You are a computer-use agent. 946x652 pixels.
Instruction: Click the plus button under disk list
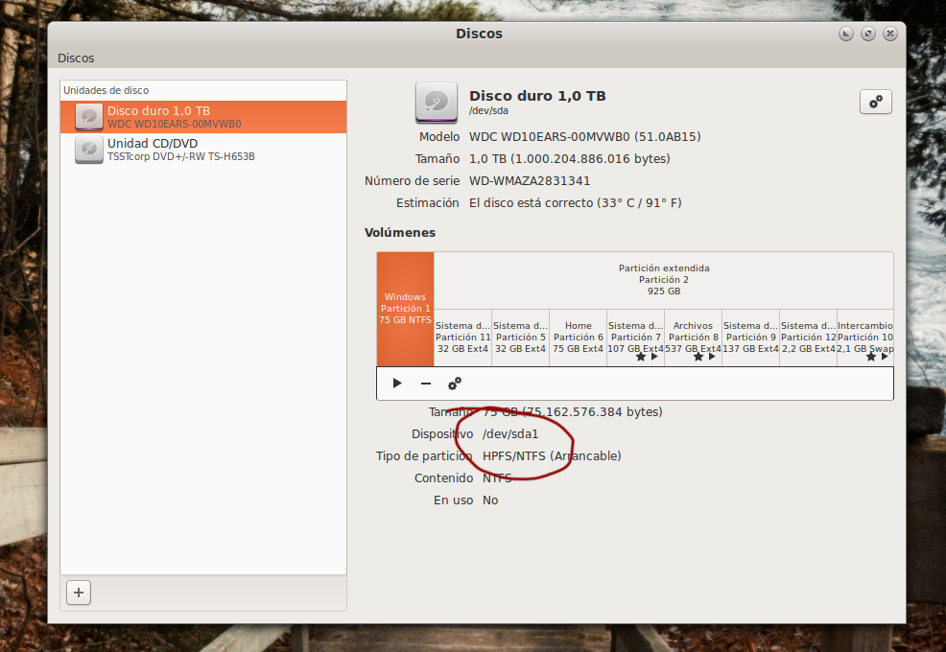tap(79, 593)
